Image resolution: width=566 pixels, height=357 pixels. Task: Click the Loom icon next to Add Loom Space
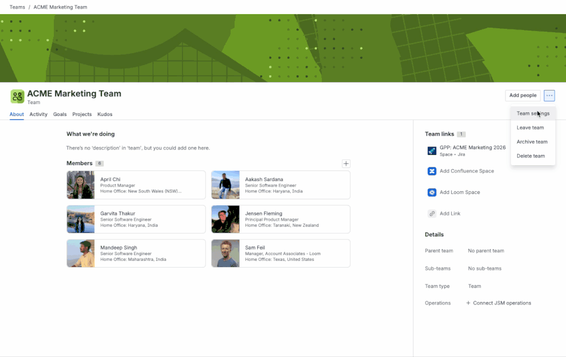pos(432,192)
